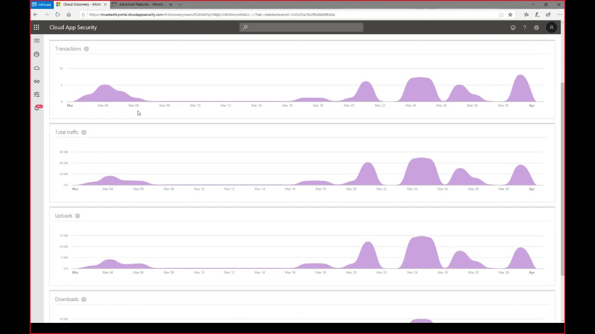Switch to the Advanced features tab

pos(138,5)
